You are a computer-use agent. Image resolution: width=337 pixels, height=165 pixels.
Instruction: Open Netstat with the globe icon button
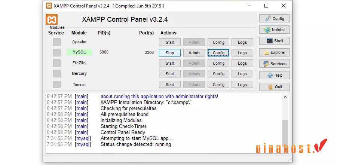coord(275,30)
